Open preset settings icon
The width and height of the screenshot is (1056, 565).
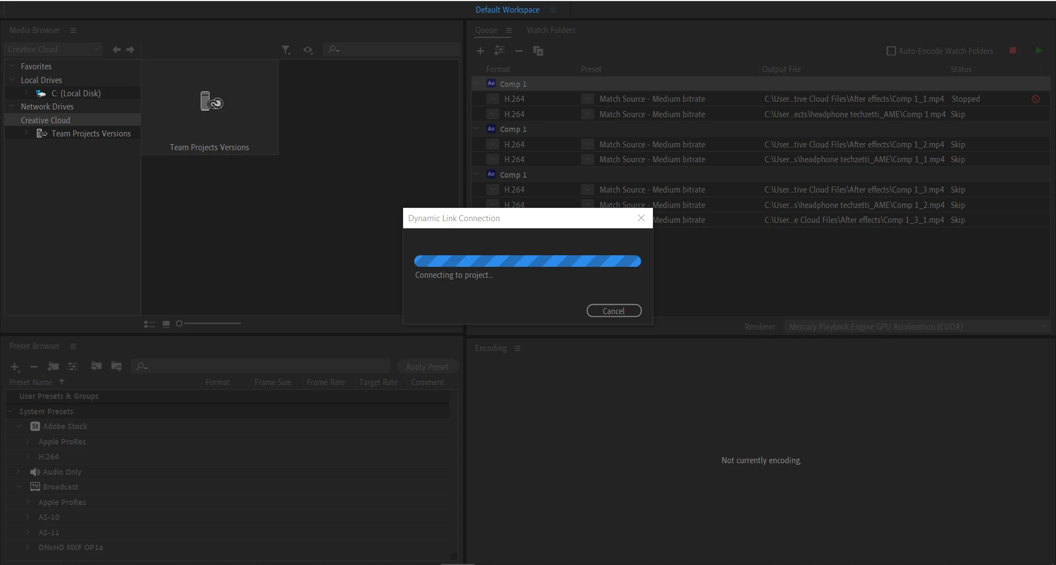click(72, 366)
